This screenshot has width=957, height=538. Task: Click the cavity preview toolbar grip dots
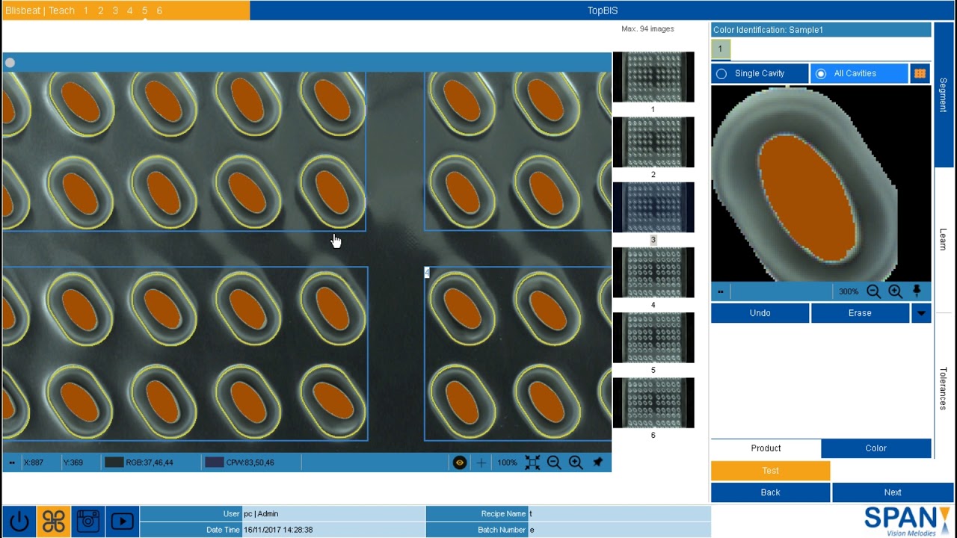point(720,291)
